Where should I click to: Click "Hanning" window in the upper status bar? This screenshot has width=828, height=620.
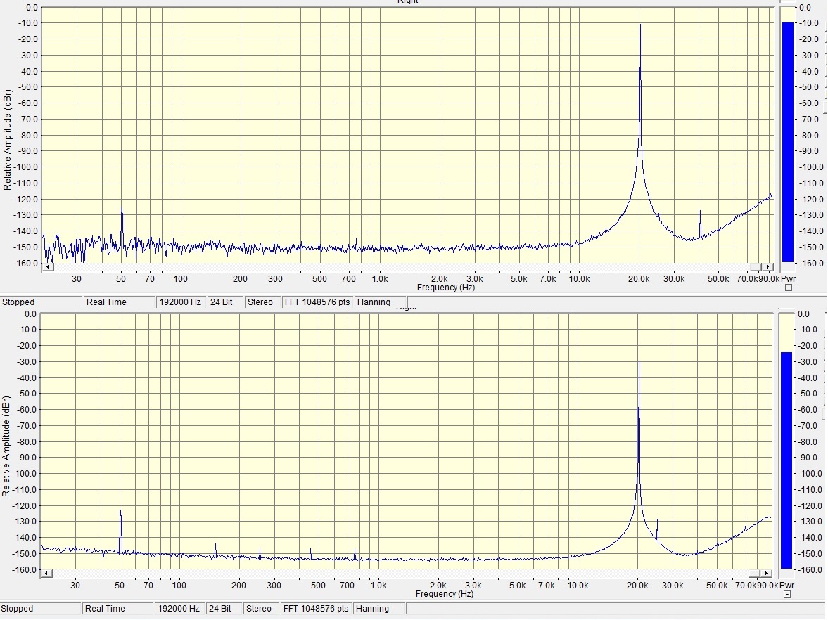coord(374,302)
